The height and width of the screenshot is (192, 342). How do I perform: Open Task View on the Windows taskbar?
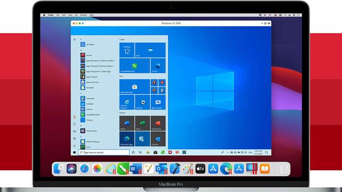point(140,153)
